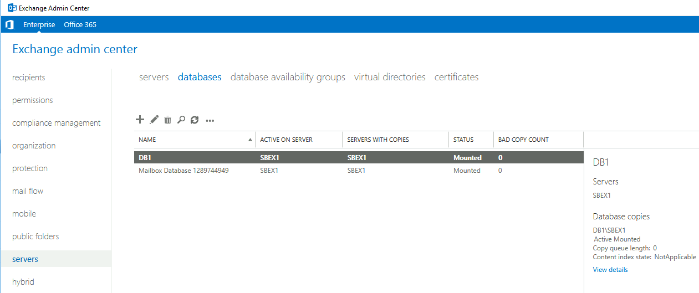Go to recipients in sidebar
Viewport: 699px width, 293px height.
point(29,78)
